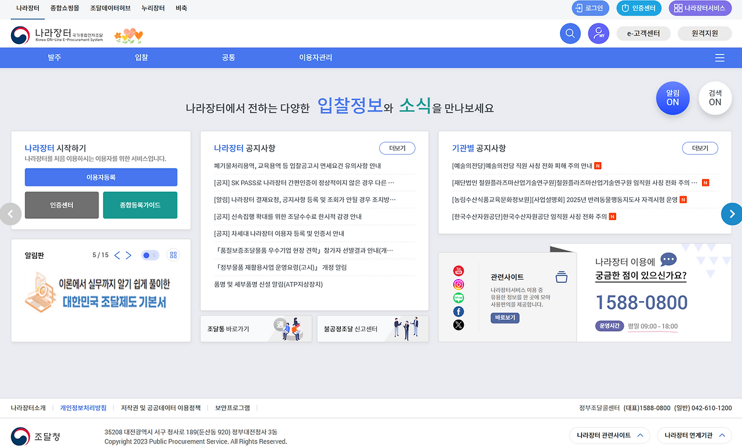The image size is (742, 447).
Task: Open the 예술의전당 직원 사칭 notice
Action: pos(522,166)
